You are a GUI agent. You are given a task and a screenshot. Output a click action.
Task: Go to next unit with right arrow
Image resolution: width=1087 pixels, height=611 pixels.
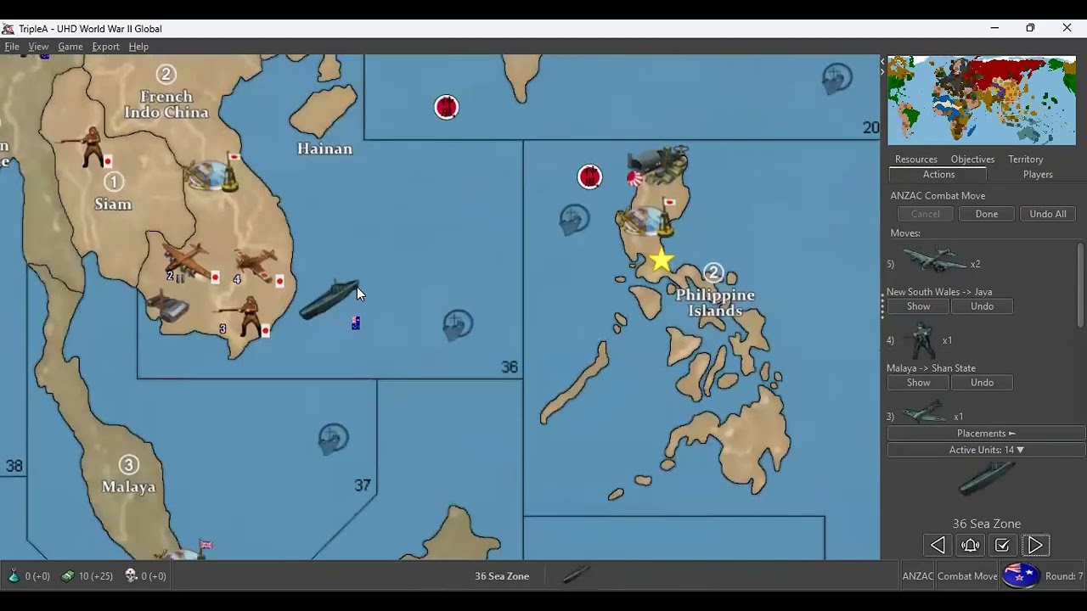pyautogui.click(x=1035, y=546)
